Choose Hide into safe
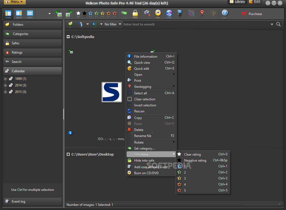Image resolution: width=286 pixels, height=210 pixels. pos(151,161)
